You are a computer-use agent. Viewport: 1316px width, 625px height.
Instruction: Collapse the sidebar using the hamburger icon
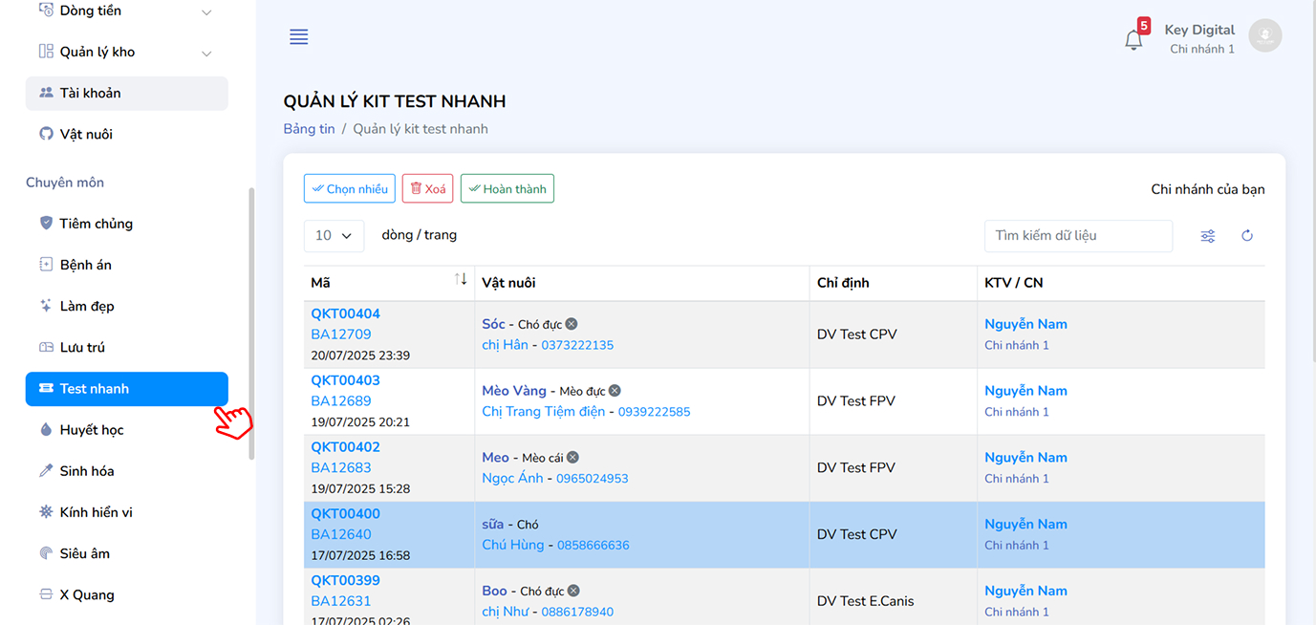pyautogui.click(x=298, y=36)
